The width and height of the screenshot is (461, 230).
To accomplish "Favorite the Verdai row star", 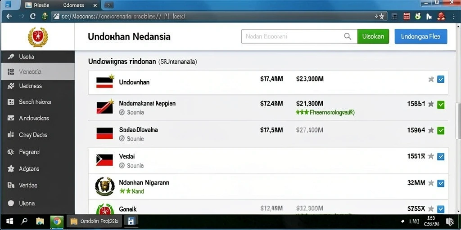I will [431, 156].
